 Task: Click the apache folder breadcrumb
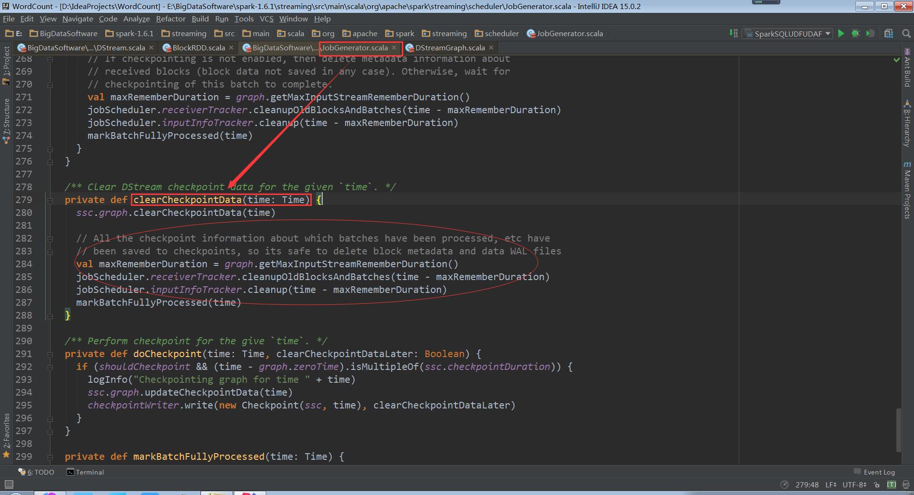(360, 33)
